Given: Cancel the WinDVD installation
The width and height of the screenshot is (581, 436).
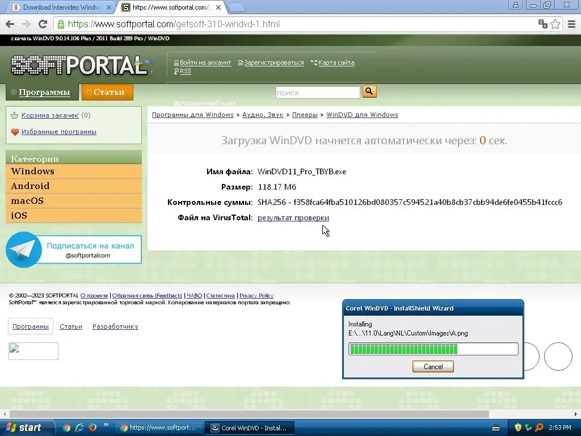Looking at the screenshot, I should (x=433, y=367).
